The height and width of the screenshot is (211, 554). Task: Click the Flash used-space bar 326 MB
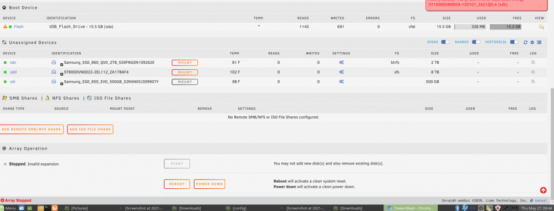click(x=470, y=27)
